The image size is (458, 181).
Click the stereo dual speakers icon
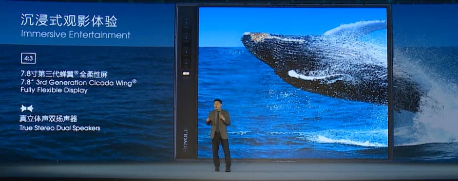[27, 109]
